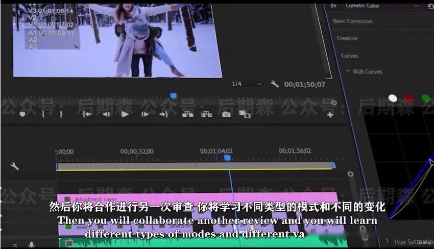Step back one frame
This screenshot has width=434, height=249.
106,114
